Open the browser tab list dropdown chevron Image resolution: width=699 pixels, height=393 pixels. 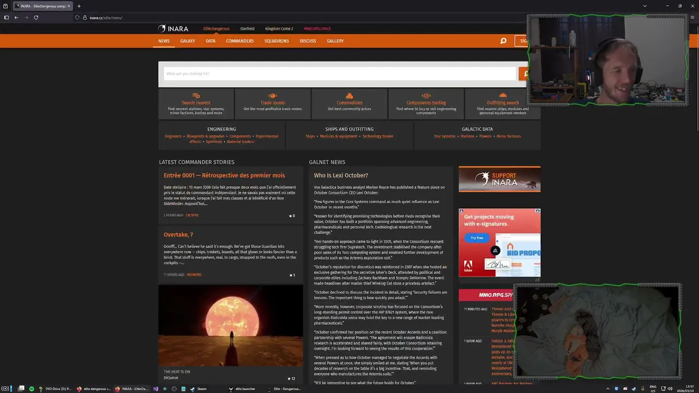pyautogui.click(x=645, y=6)
